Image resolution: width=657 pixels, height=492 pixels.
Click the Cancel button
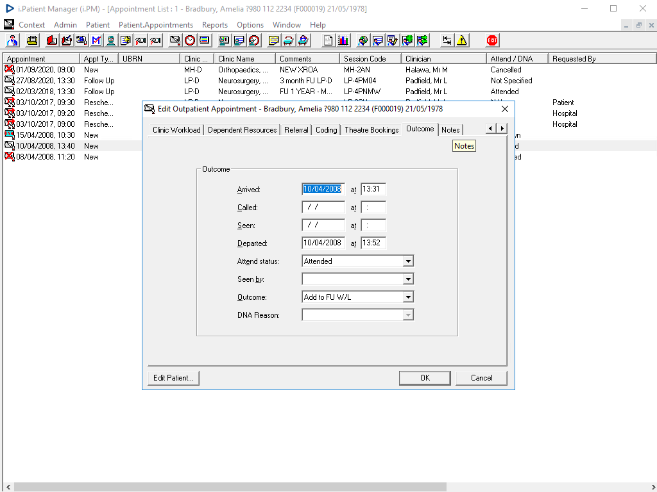[481, 378]
